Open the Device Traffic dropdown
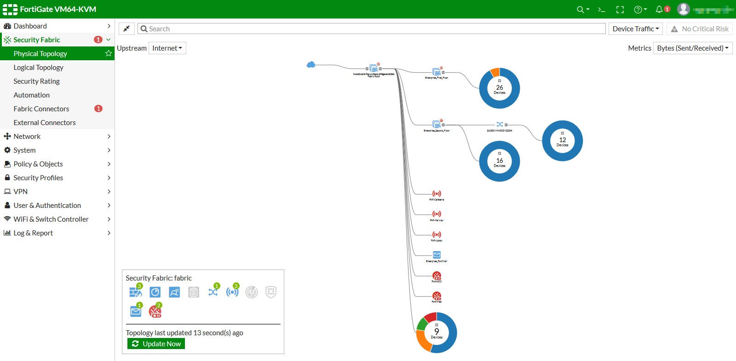This screenshot has height=361, width=736. [x=636, y=29]
